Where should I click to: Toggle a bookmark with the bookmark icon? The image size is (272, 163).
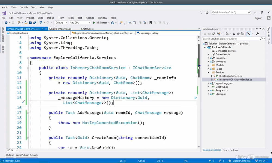click(x=151, y=23)
